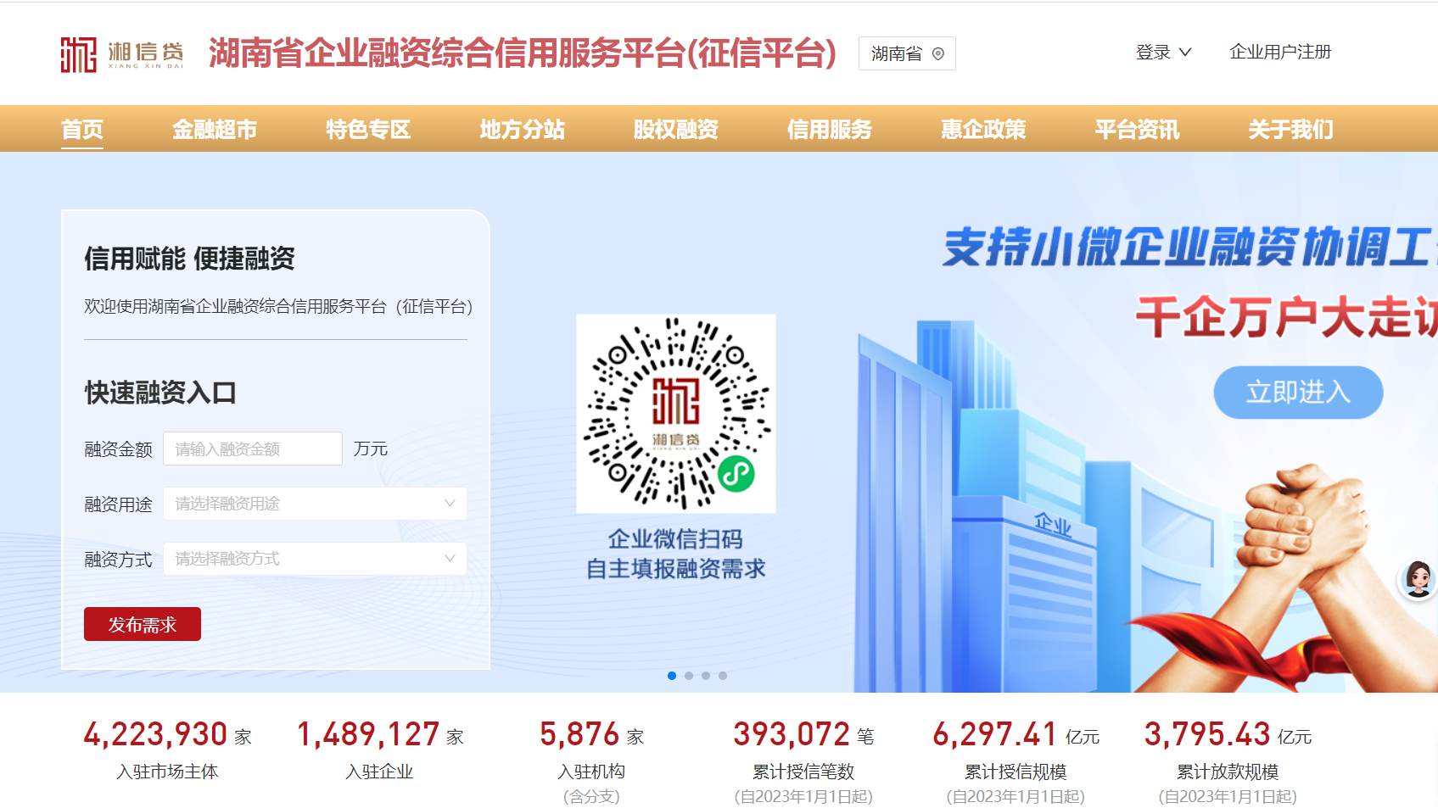Click the 信用赋能 便捷融资 heading
1438x808 pixels.
tap(189, 259)
